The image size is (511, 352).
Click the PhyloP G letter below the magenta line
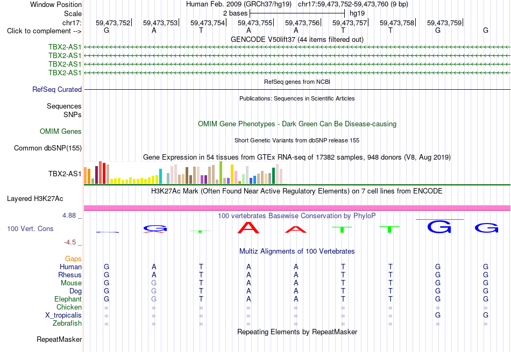(439, 227)
